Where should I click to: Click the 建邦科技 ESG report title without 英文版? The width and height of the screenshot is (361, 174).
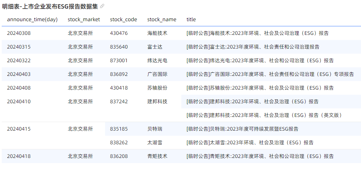pos(253,102)
